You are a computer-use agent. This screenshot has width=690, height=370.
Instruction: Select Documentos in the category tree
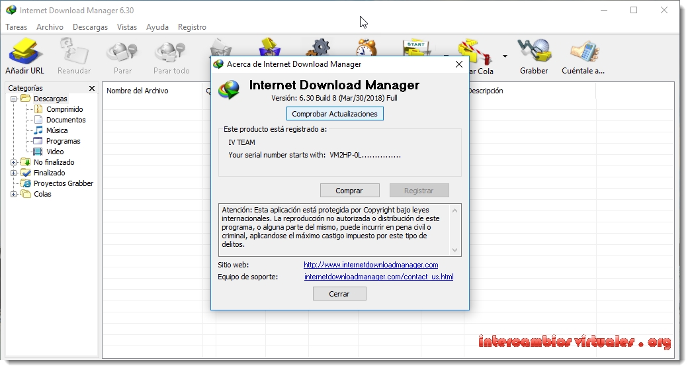tap(66, 120)
